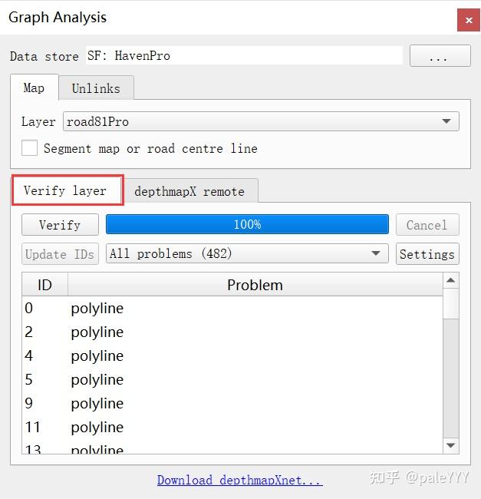Viewport: 481px width, 499px height.
Task: Sort by the ID column header
Action: tap(44, 285)
